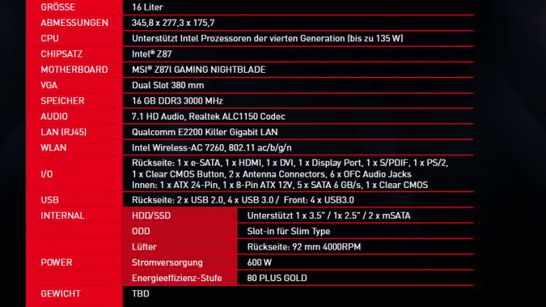Click the MOTHERBOARD label
This screenshot has width=546, height=307.
tap(74, 69)
